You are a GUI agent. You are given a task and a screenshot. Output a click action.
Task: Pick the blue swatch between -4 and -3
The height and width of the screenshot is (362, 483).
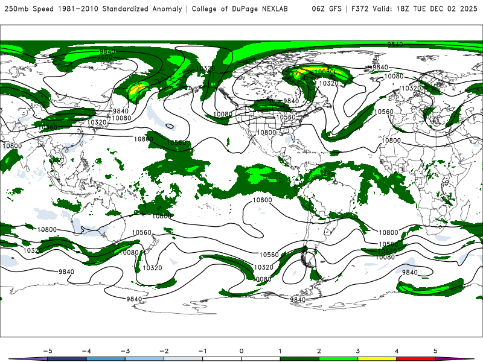point(106,359)
